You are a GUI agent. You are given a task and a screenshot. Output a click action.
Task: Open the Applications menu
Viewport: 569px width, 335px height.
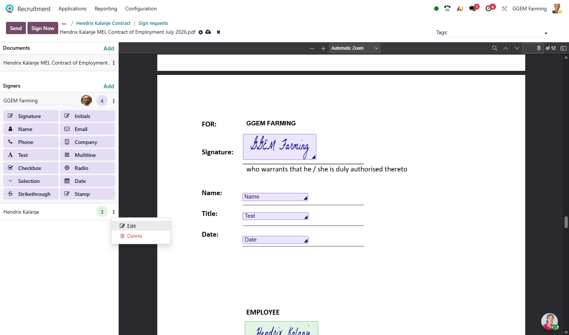(x=72, y=9)
